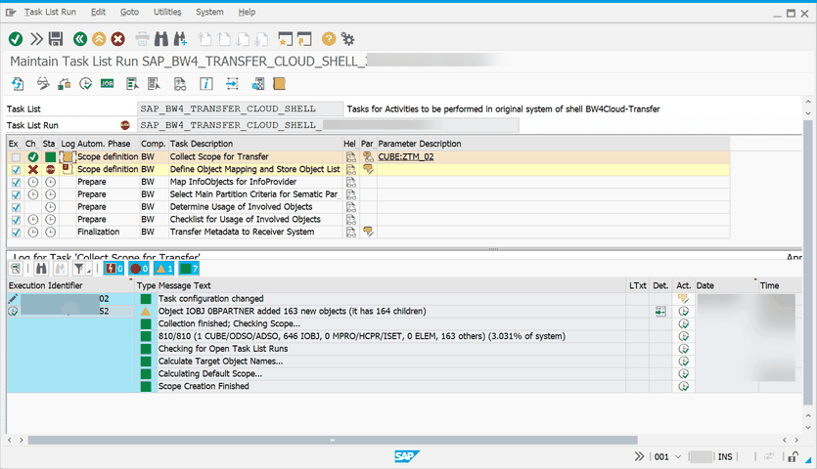The width and height of the screenshot is (817, 469).
Task: Click the horizontal scrollbar at bottom
Action: (333, 440)
